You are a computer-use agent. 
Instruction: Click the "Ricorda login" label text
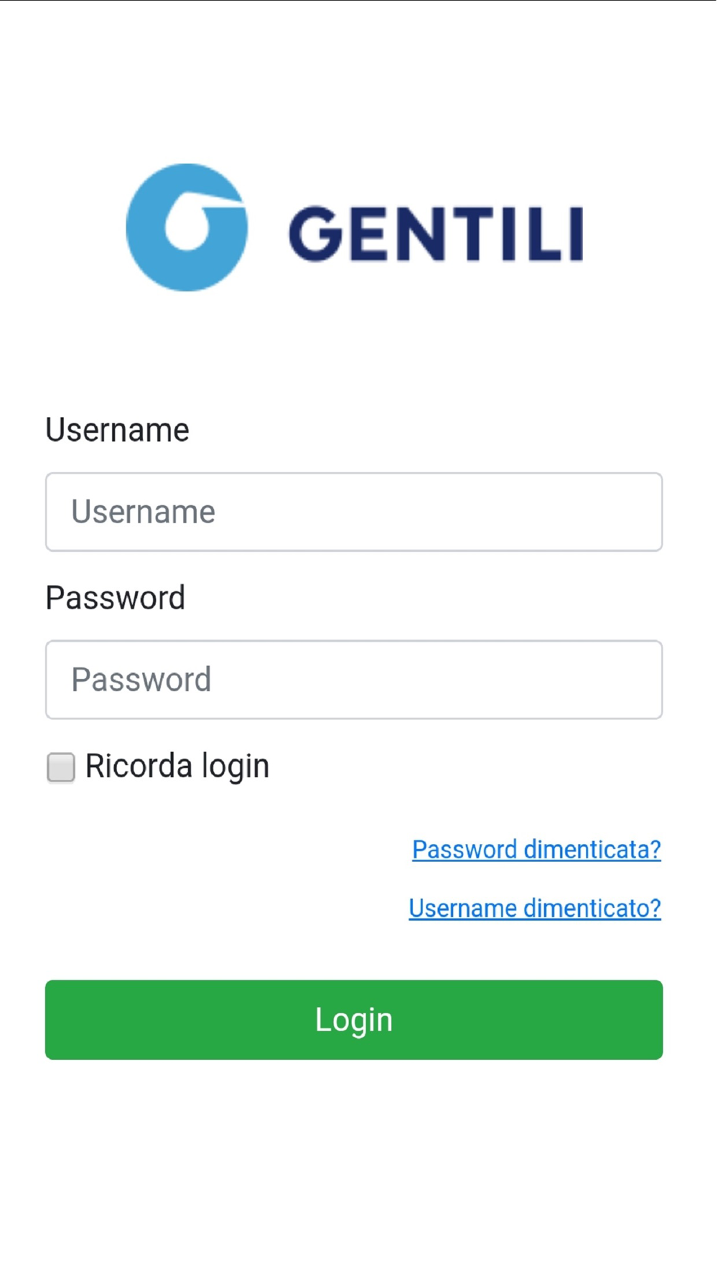[x=177, y=766]
